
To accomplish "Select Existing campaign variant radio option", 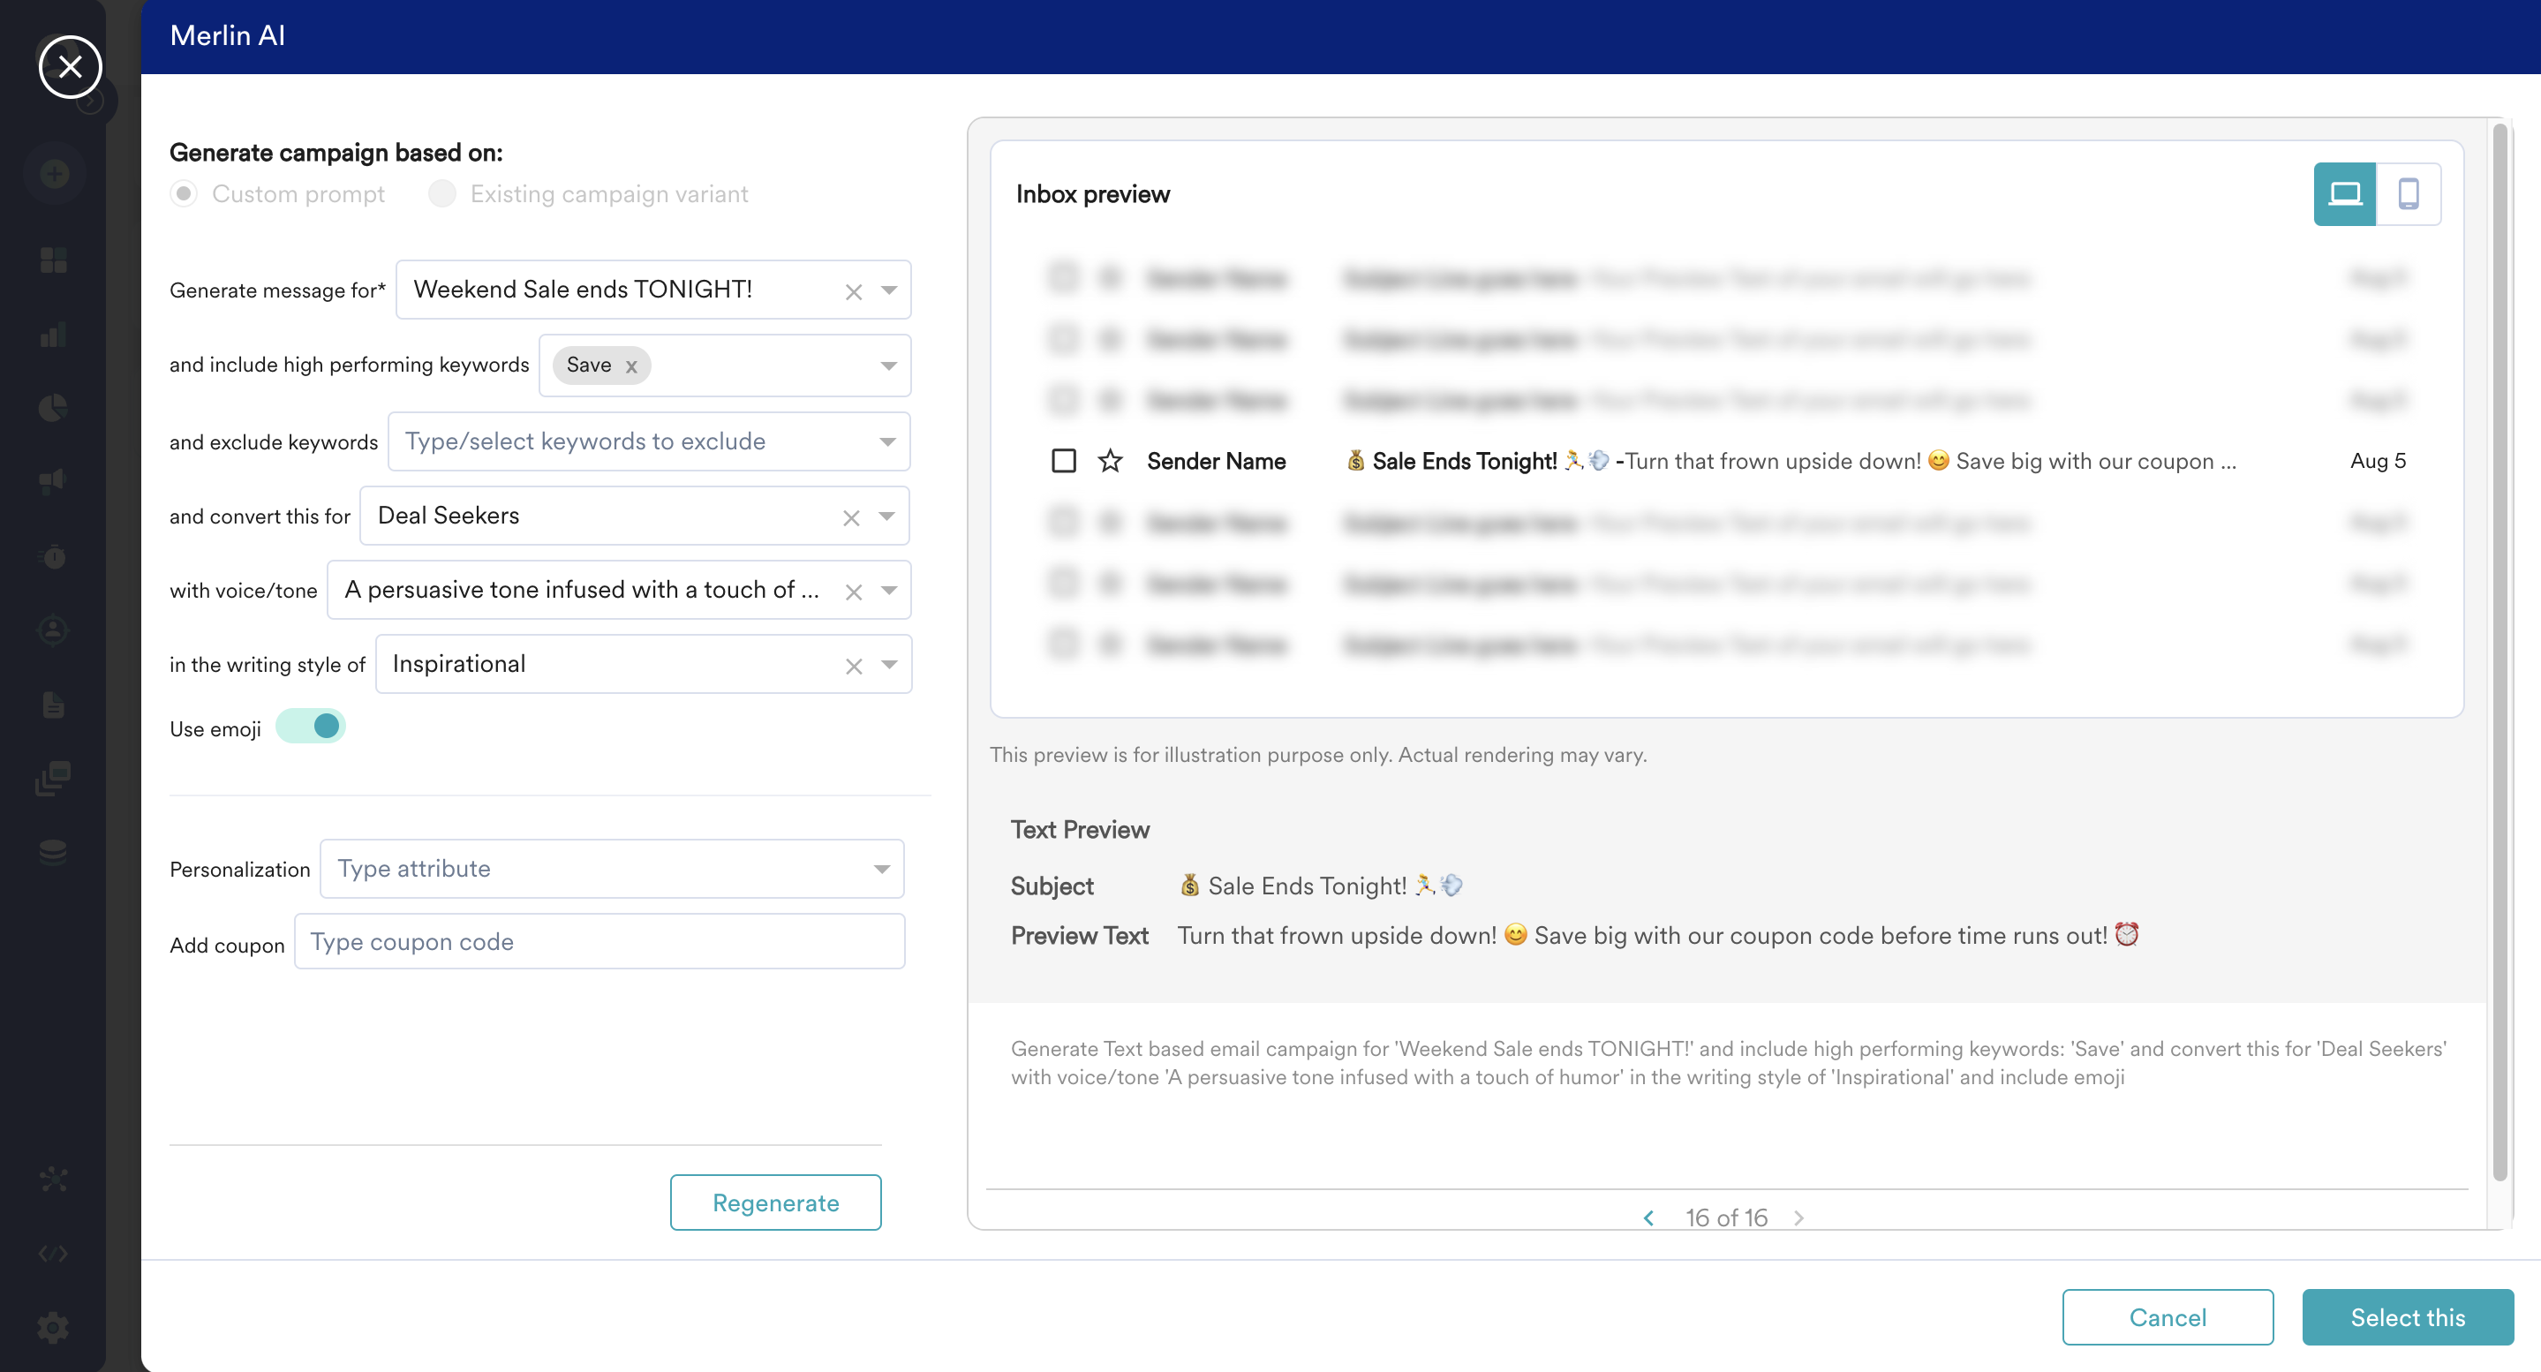I will coord(442,193).
